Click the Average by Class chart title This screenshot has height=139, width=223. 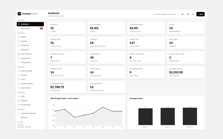(136, 98)
